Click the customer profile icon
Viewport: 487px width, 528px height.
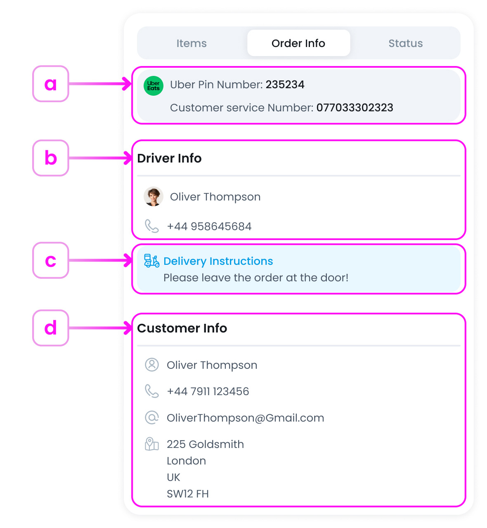pos(152,365)
